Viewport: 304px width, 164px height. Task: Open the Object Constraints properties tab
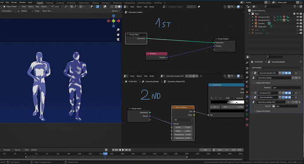(x=247, y=110)
